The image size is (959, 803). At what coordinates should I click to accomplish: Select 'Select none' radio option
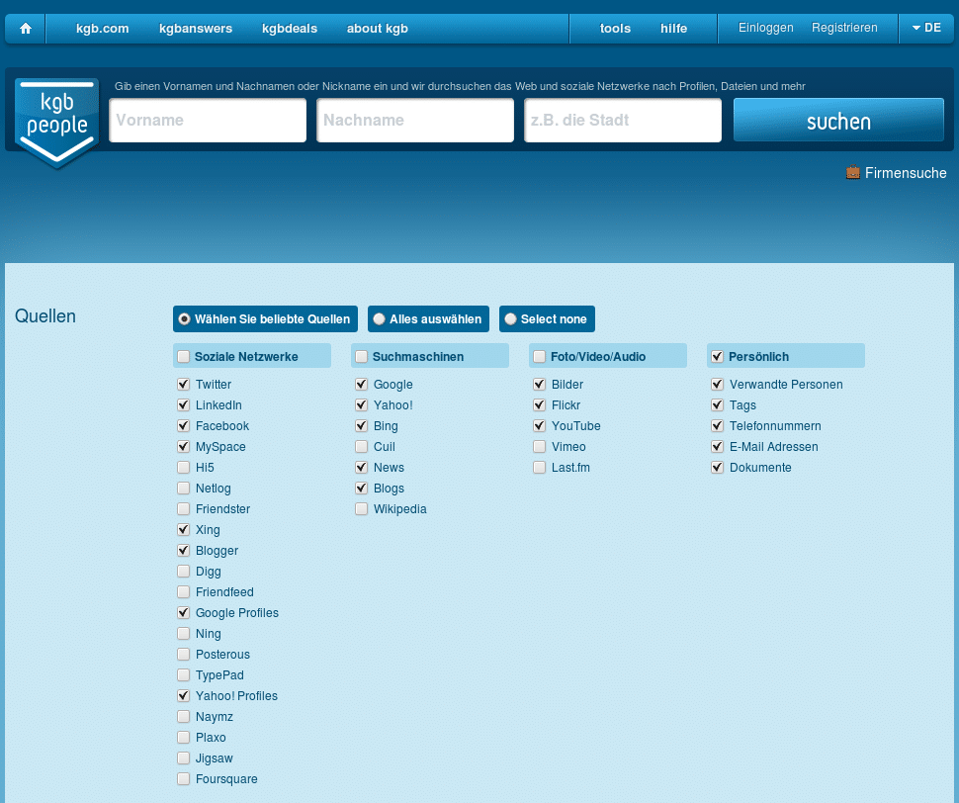[x=511, y=319]
